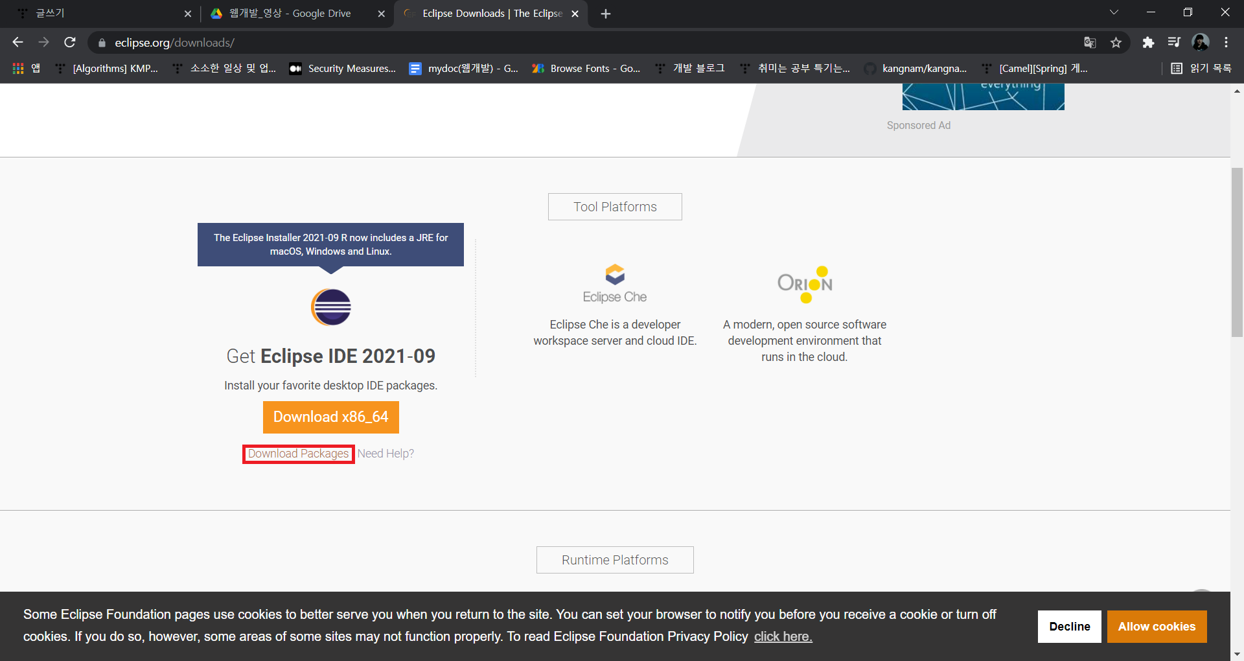The image size is (1244, 661).
Task: Click the Get Eclipse IDE 2021-09 heading
Action: click(331, 356)
